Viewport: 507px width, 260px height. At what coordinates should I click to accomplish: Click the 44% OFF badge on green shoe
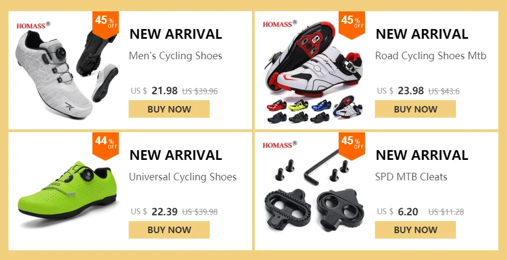click(x=105, y=145)
